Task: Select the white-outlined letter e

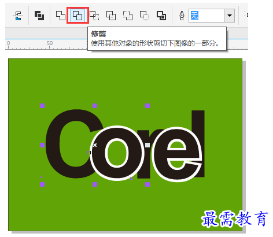Action: pos(160,154)
